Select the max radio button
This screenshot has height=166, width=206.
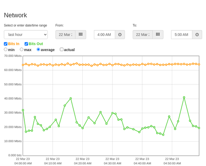click(x=21, y=49)
